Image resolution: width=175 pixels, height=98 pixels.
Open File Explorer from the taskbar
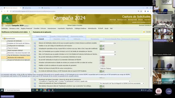[x=37, y=90]
